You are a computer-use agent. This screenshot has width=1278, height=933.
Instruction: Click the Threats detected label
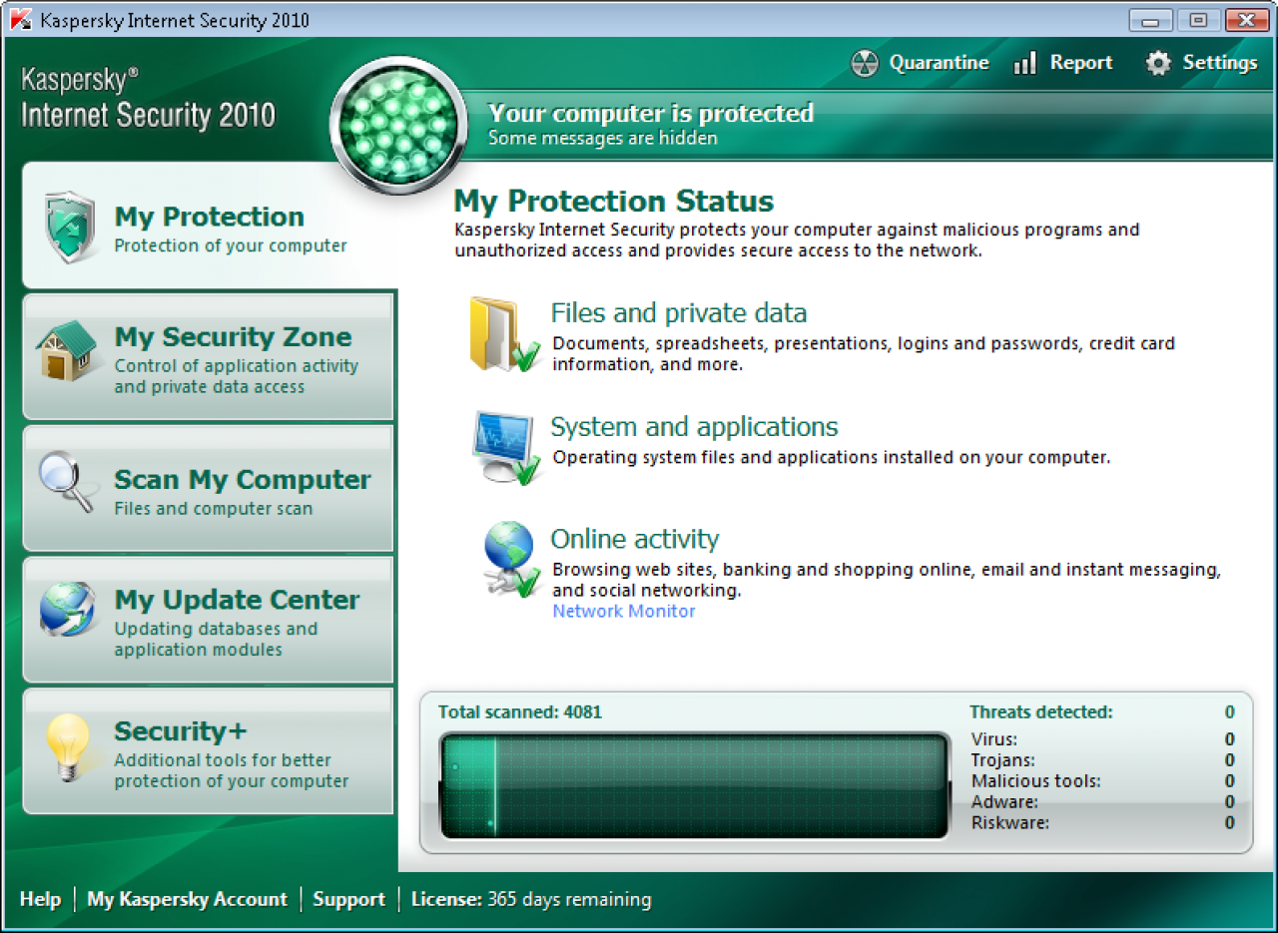tap(1040, 712)
